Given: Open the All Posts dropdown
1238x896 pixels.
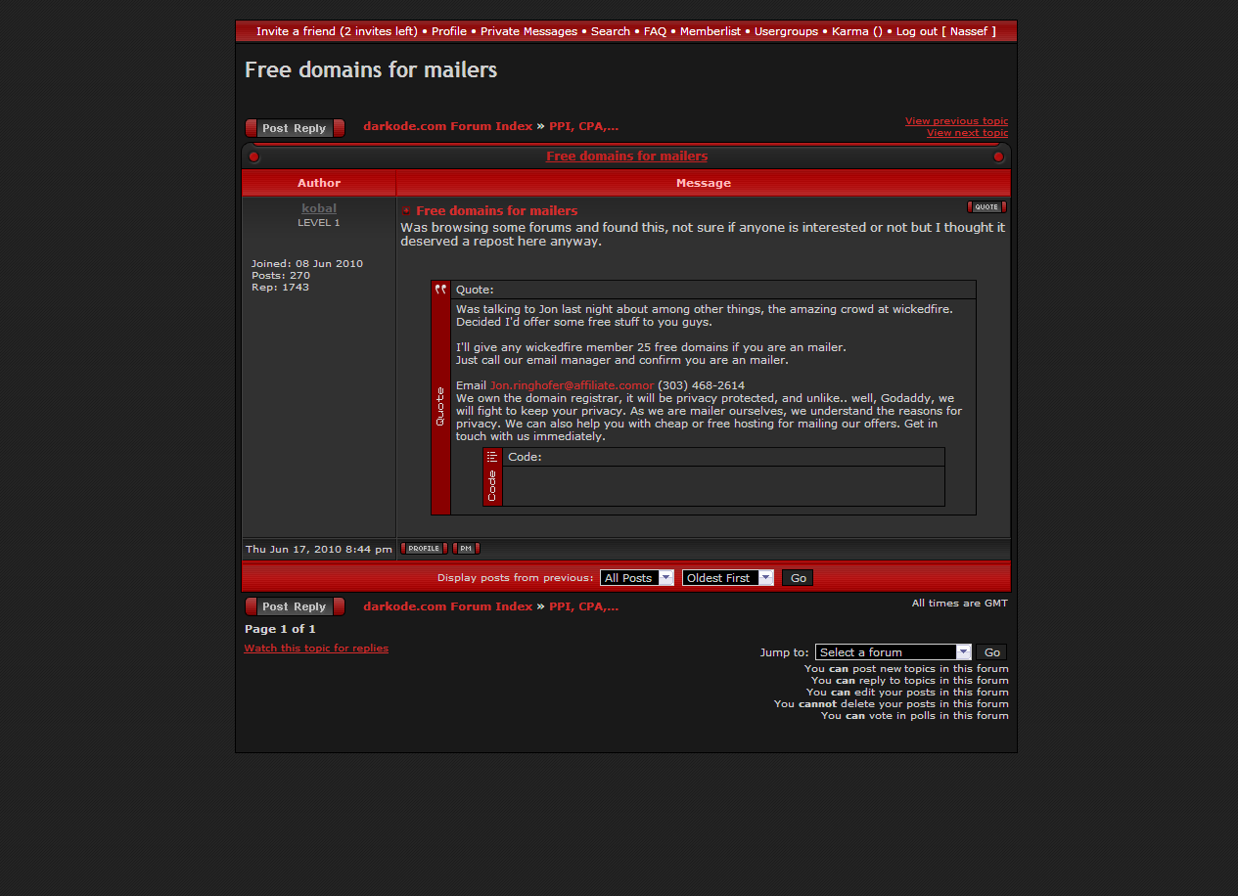Looking at the screenshot, I should pyautogui.click(x=637, y=578).
